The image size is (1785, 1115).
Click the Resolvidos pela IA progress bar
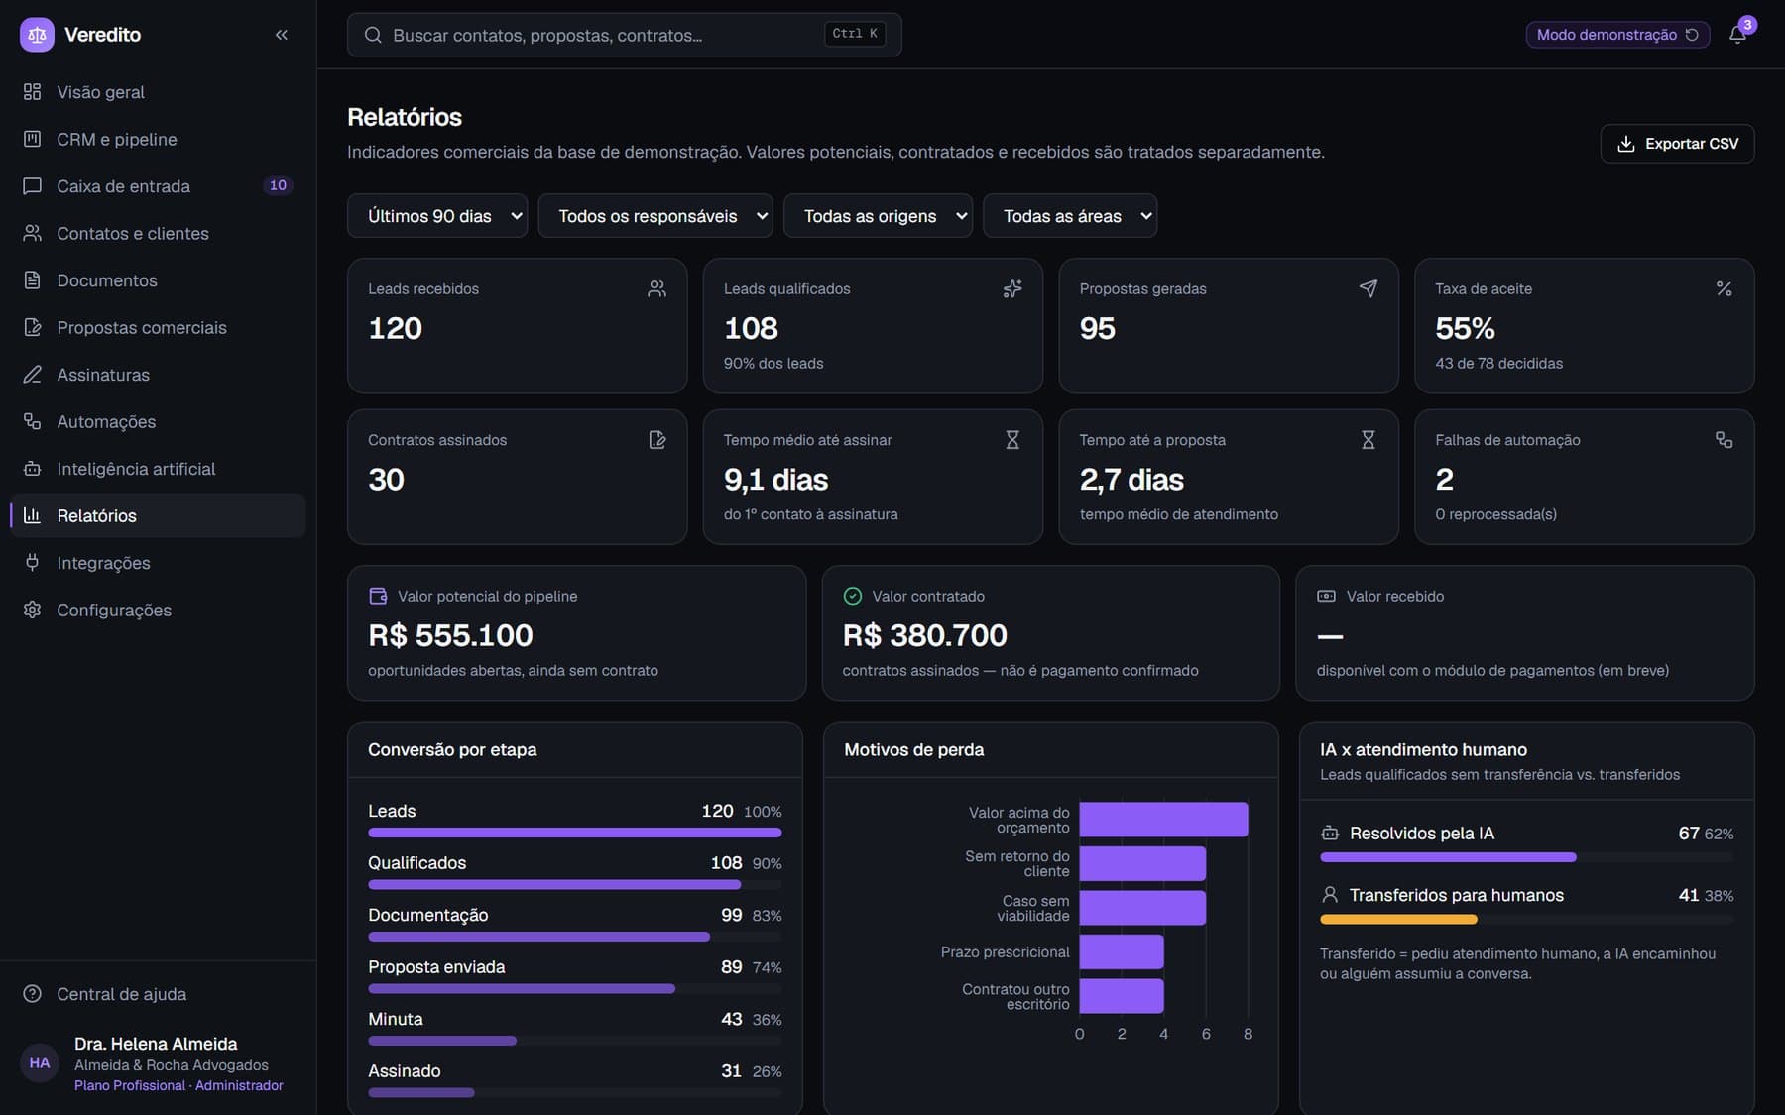click(1448, 857)
